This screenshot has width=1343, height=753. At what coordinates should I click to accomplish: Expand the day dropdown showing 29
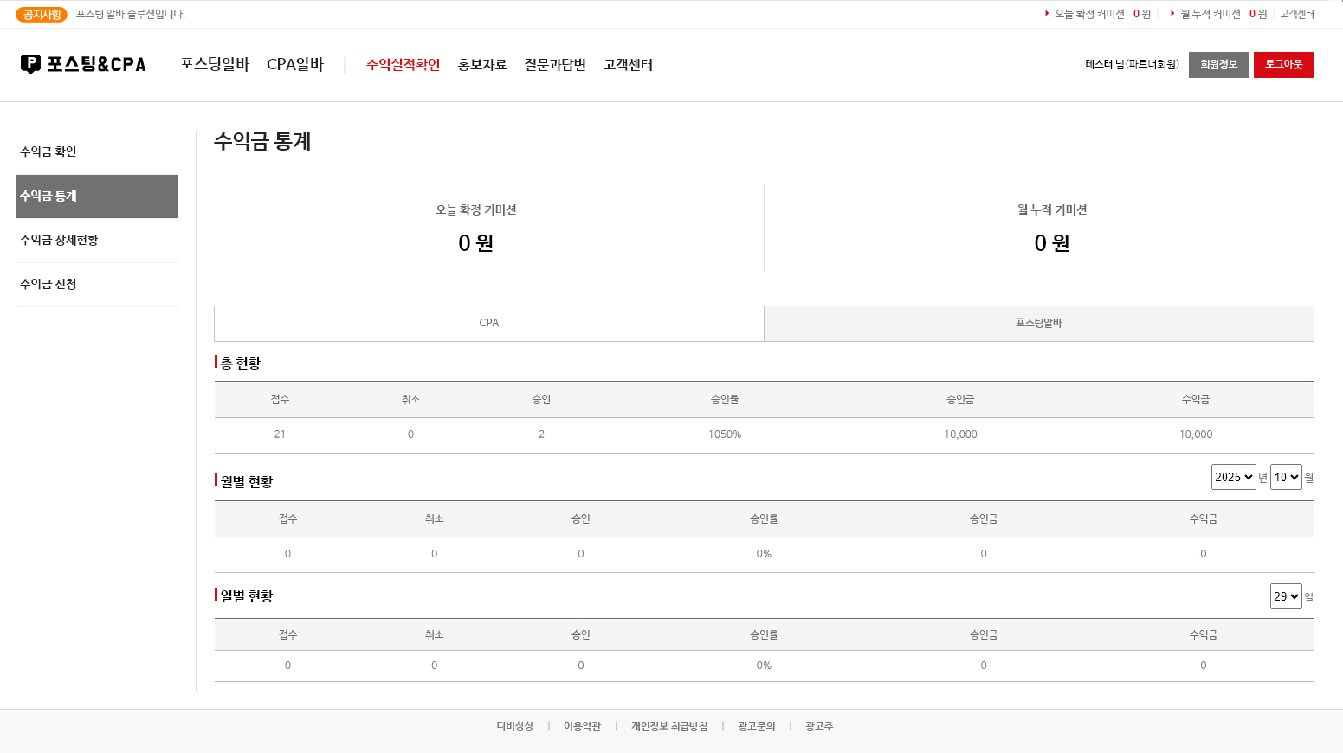point(1286,596)
